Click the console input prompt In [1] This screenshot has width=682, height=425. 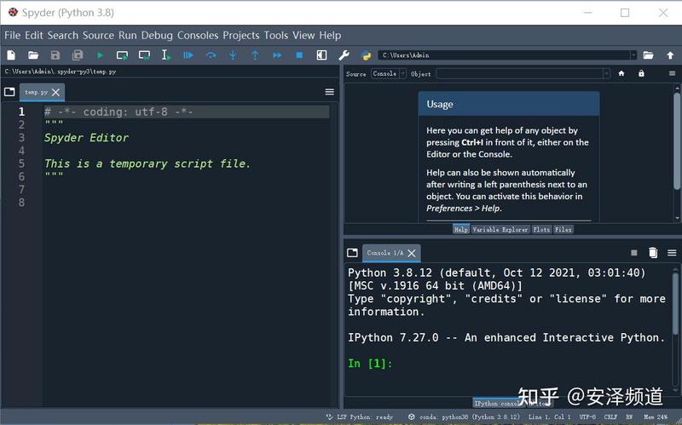[x=370, y=364]
